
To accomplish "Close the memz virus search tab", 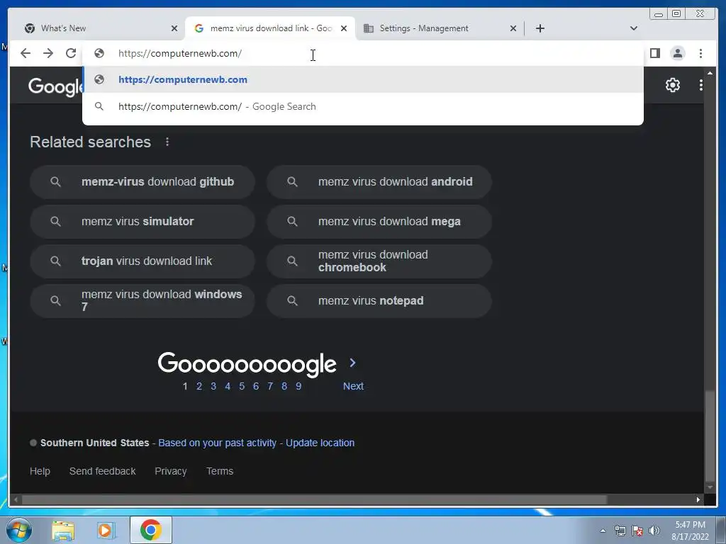I will coord(344,28).
